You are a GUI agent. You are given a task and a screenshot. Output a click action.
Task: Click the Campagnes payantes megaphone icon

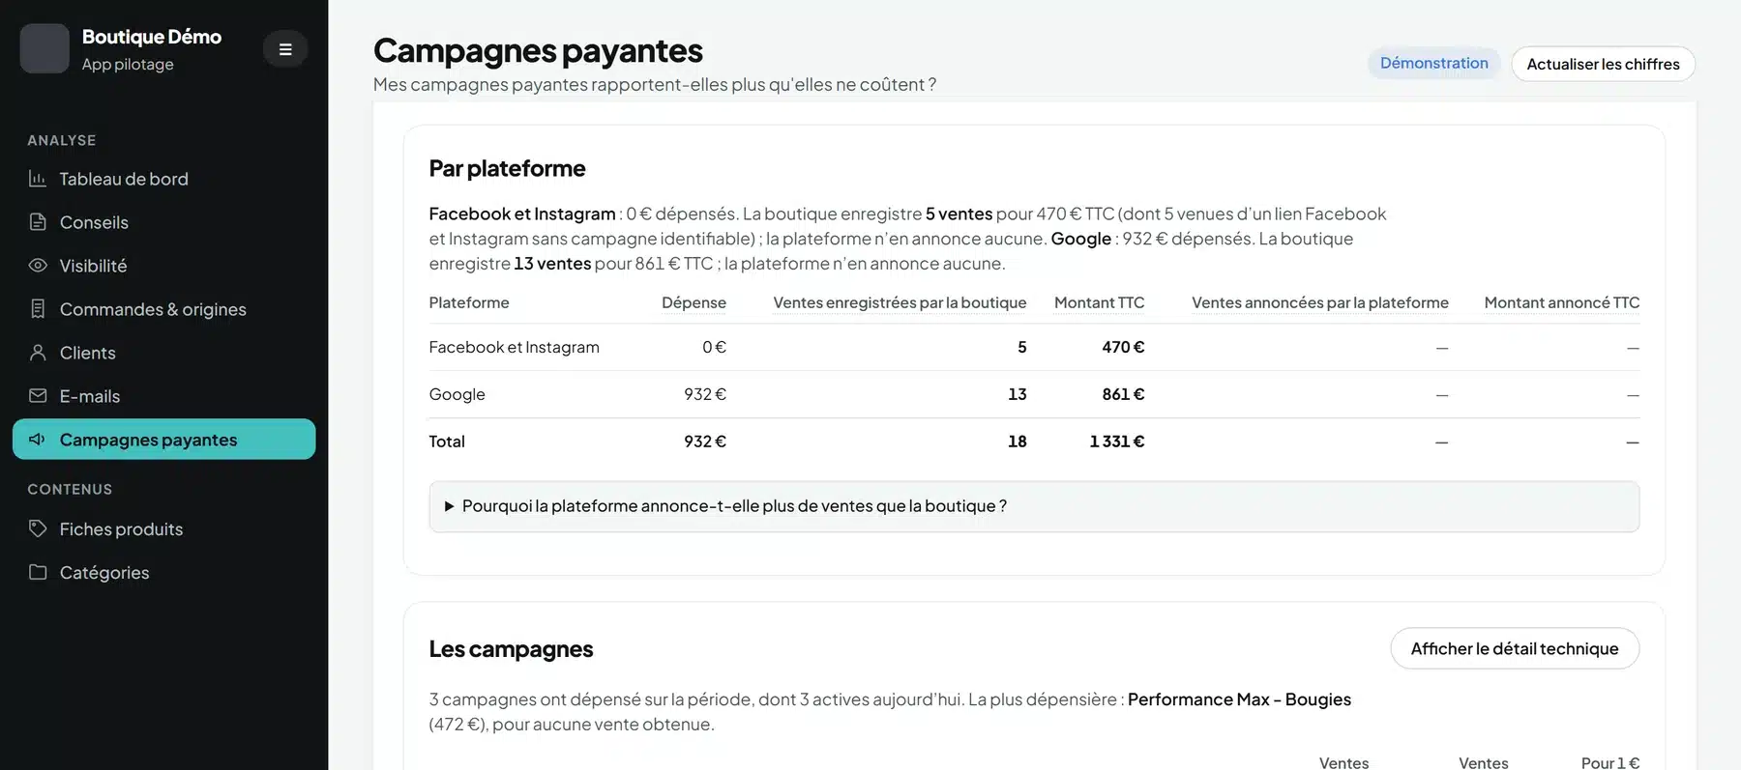click(x=38, y=440)
